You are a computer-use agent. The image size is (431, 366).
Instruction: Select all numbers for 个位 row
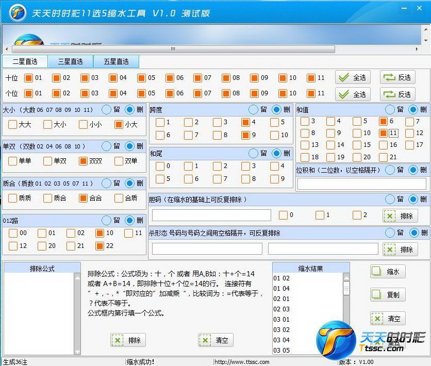(353, 94)
